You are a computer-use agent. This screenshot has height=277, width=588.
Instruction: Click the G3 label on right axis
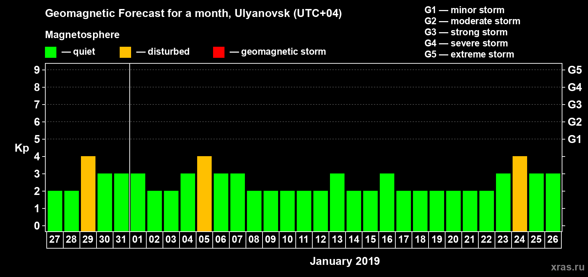tap(575, 105)
